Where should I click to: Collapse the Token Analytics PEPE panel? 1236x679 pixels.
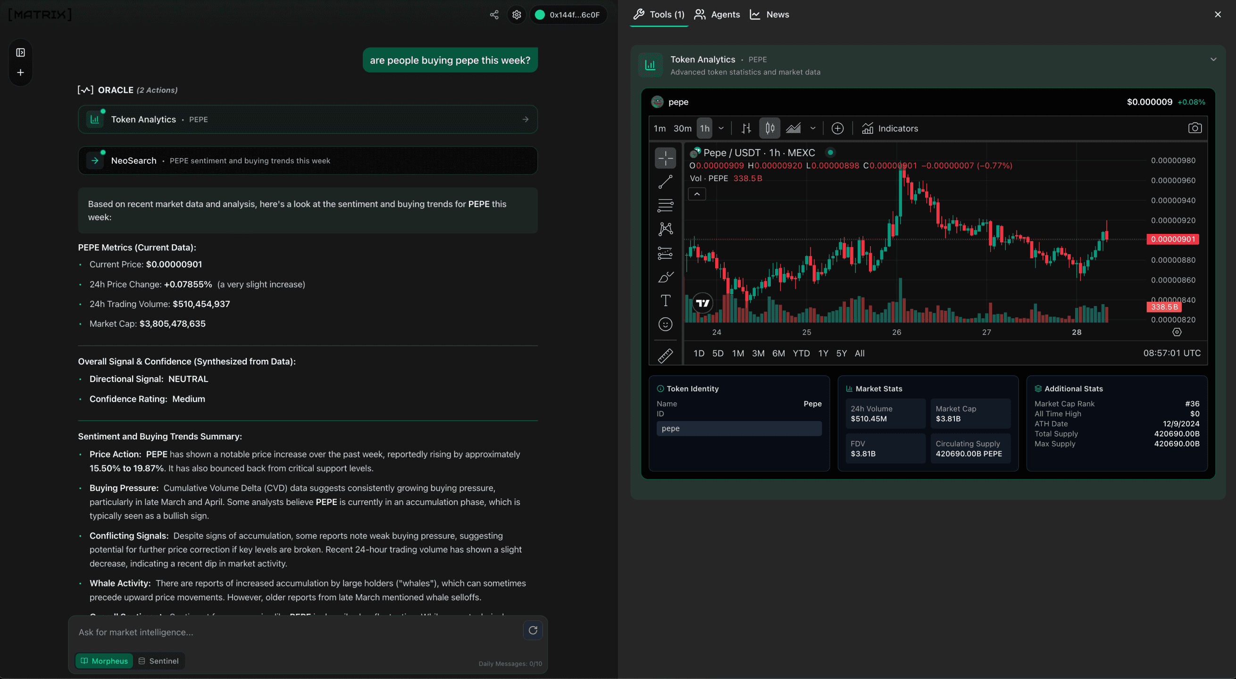1213,59
